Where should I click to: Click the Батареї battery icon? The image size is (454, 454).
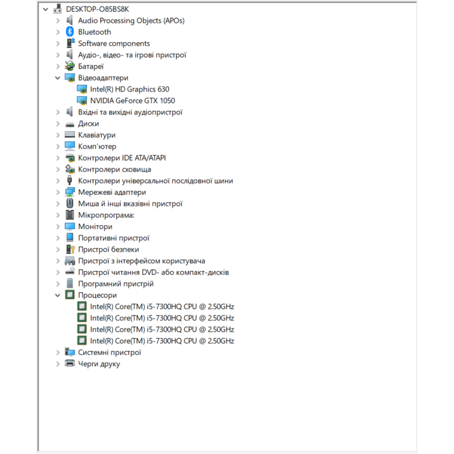[69, 66]
